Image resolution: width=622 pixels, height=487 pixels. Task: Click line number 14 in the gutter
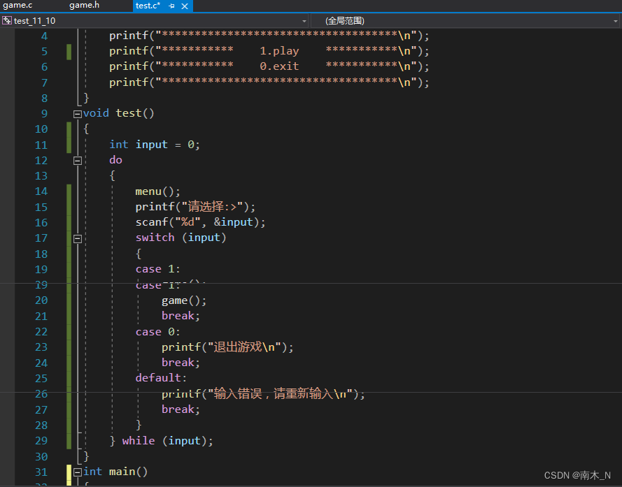[x=41, y=191]
